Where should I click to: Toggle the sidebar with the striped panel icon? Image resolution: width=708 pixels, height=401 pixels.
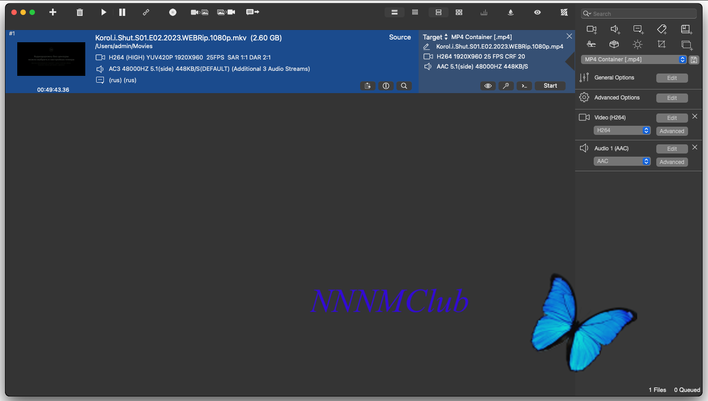(x=564, y=12)
